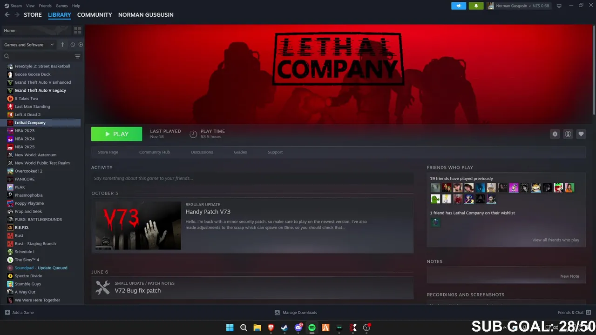Switch to the COMMUNITY tab
Viewport: 596px width, 335px height.
[x=95, y=15]
